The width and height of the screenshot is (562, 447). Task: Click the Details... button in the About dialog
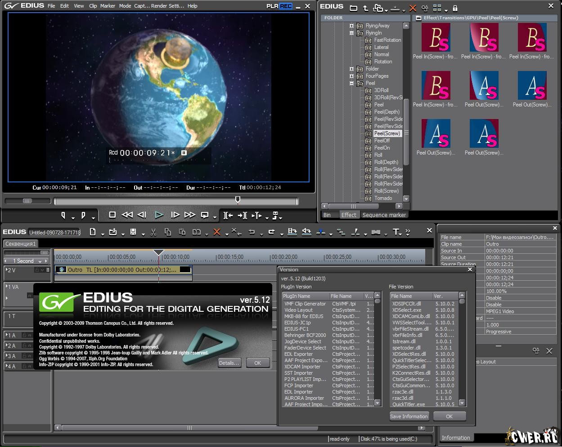pos(229,363)
